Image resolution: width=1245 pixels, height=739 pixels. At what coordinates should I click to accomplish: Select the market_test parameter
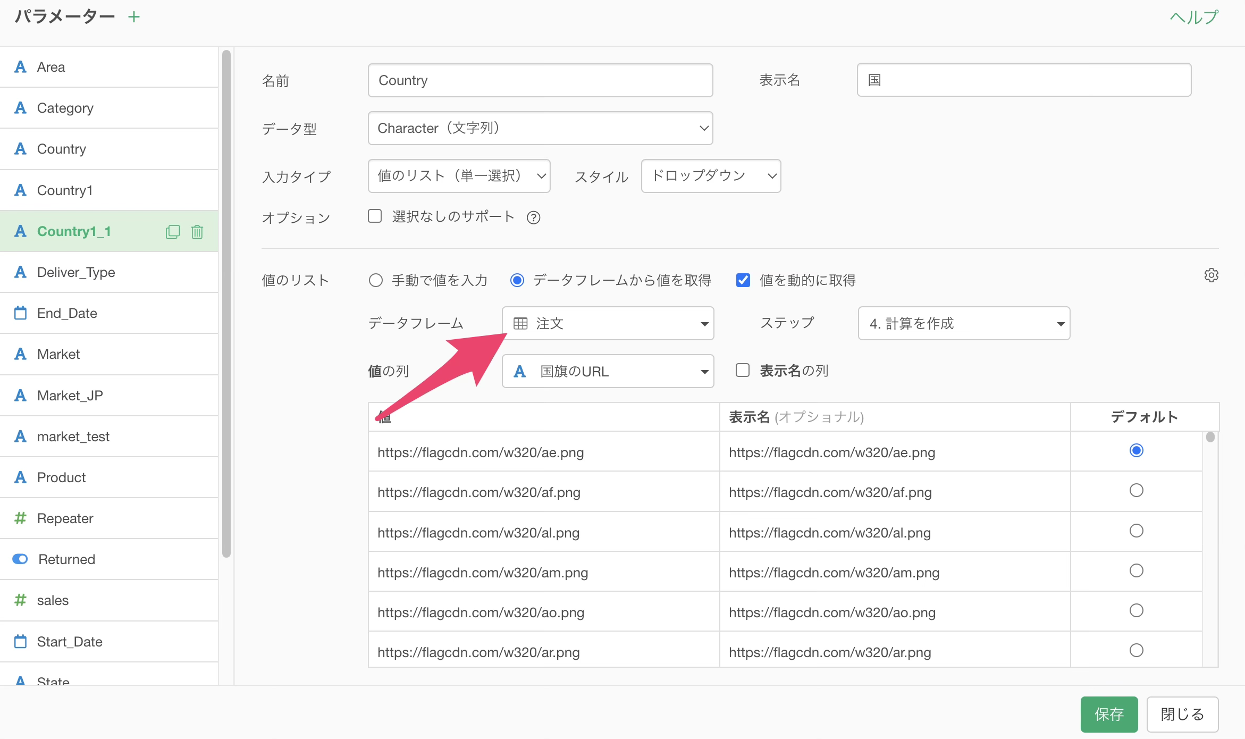pyautogui.click(x=109, y=436)
